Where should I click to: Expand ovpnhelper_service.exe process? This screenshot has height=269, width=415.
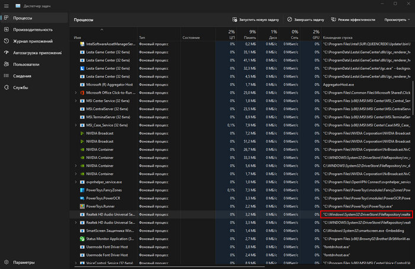76,182
